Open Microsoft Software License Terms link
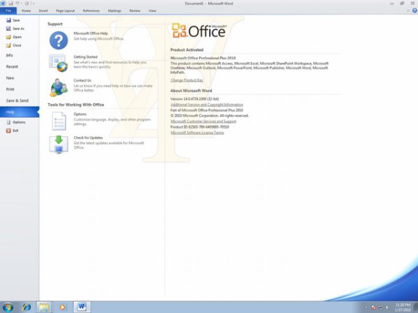The width and height of the screenshot is (418, 313). pos(197,132)
